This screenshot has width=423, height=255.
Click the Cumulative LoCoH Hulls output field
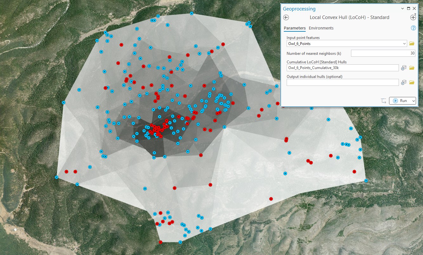coord(343,68)
